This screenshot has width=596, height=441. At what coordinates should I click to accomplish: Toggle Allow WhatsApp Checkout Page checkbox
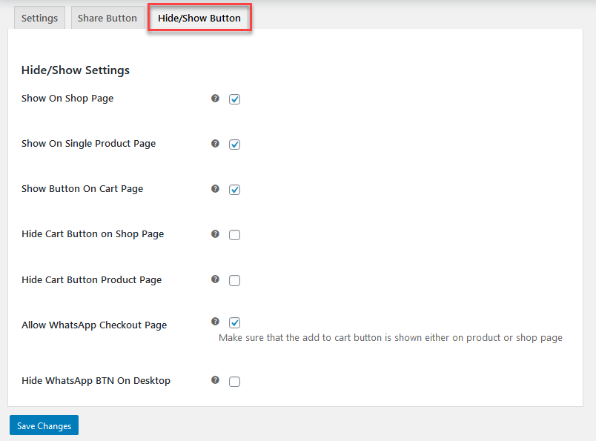[x=234, y=322]
